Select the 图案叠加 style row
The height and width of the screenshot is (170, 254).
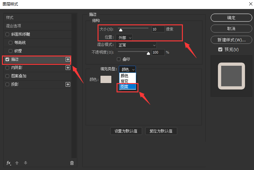[38, 76]
